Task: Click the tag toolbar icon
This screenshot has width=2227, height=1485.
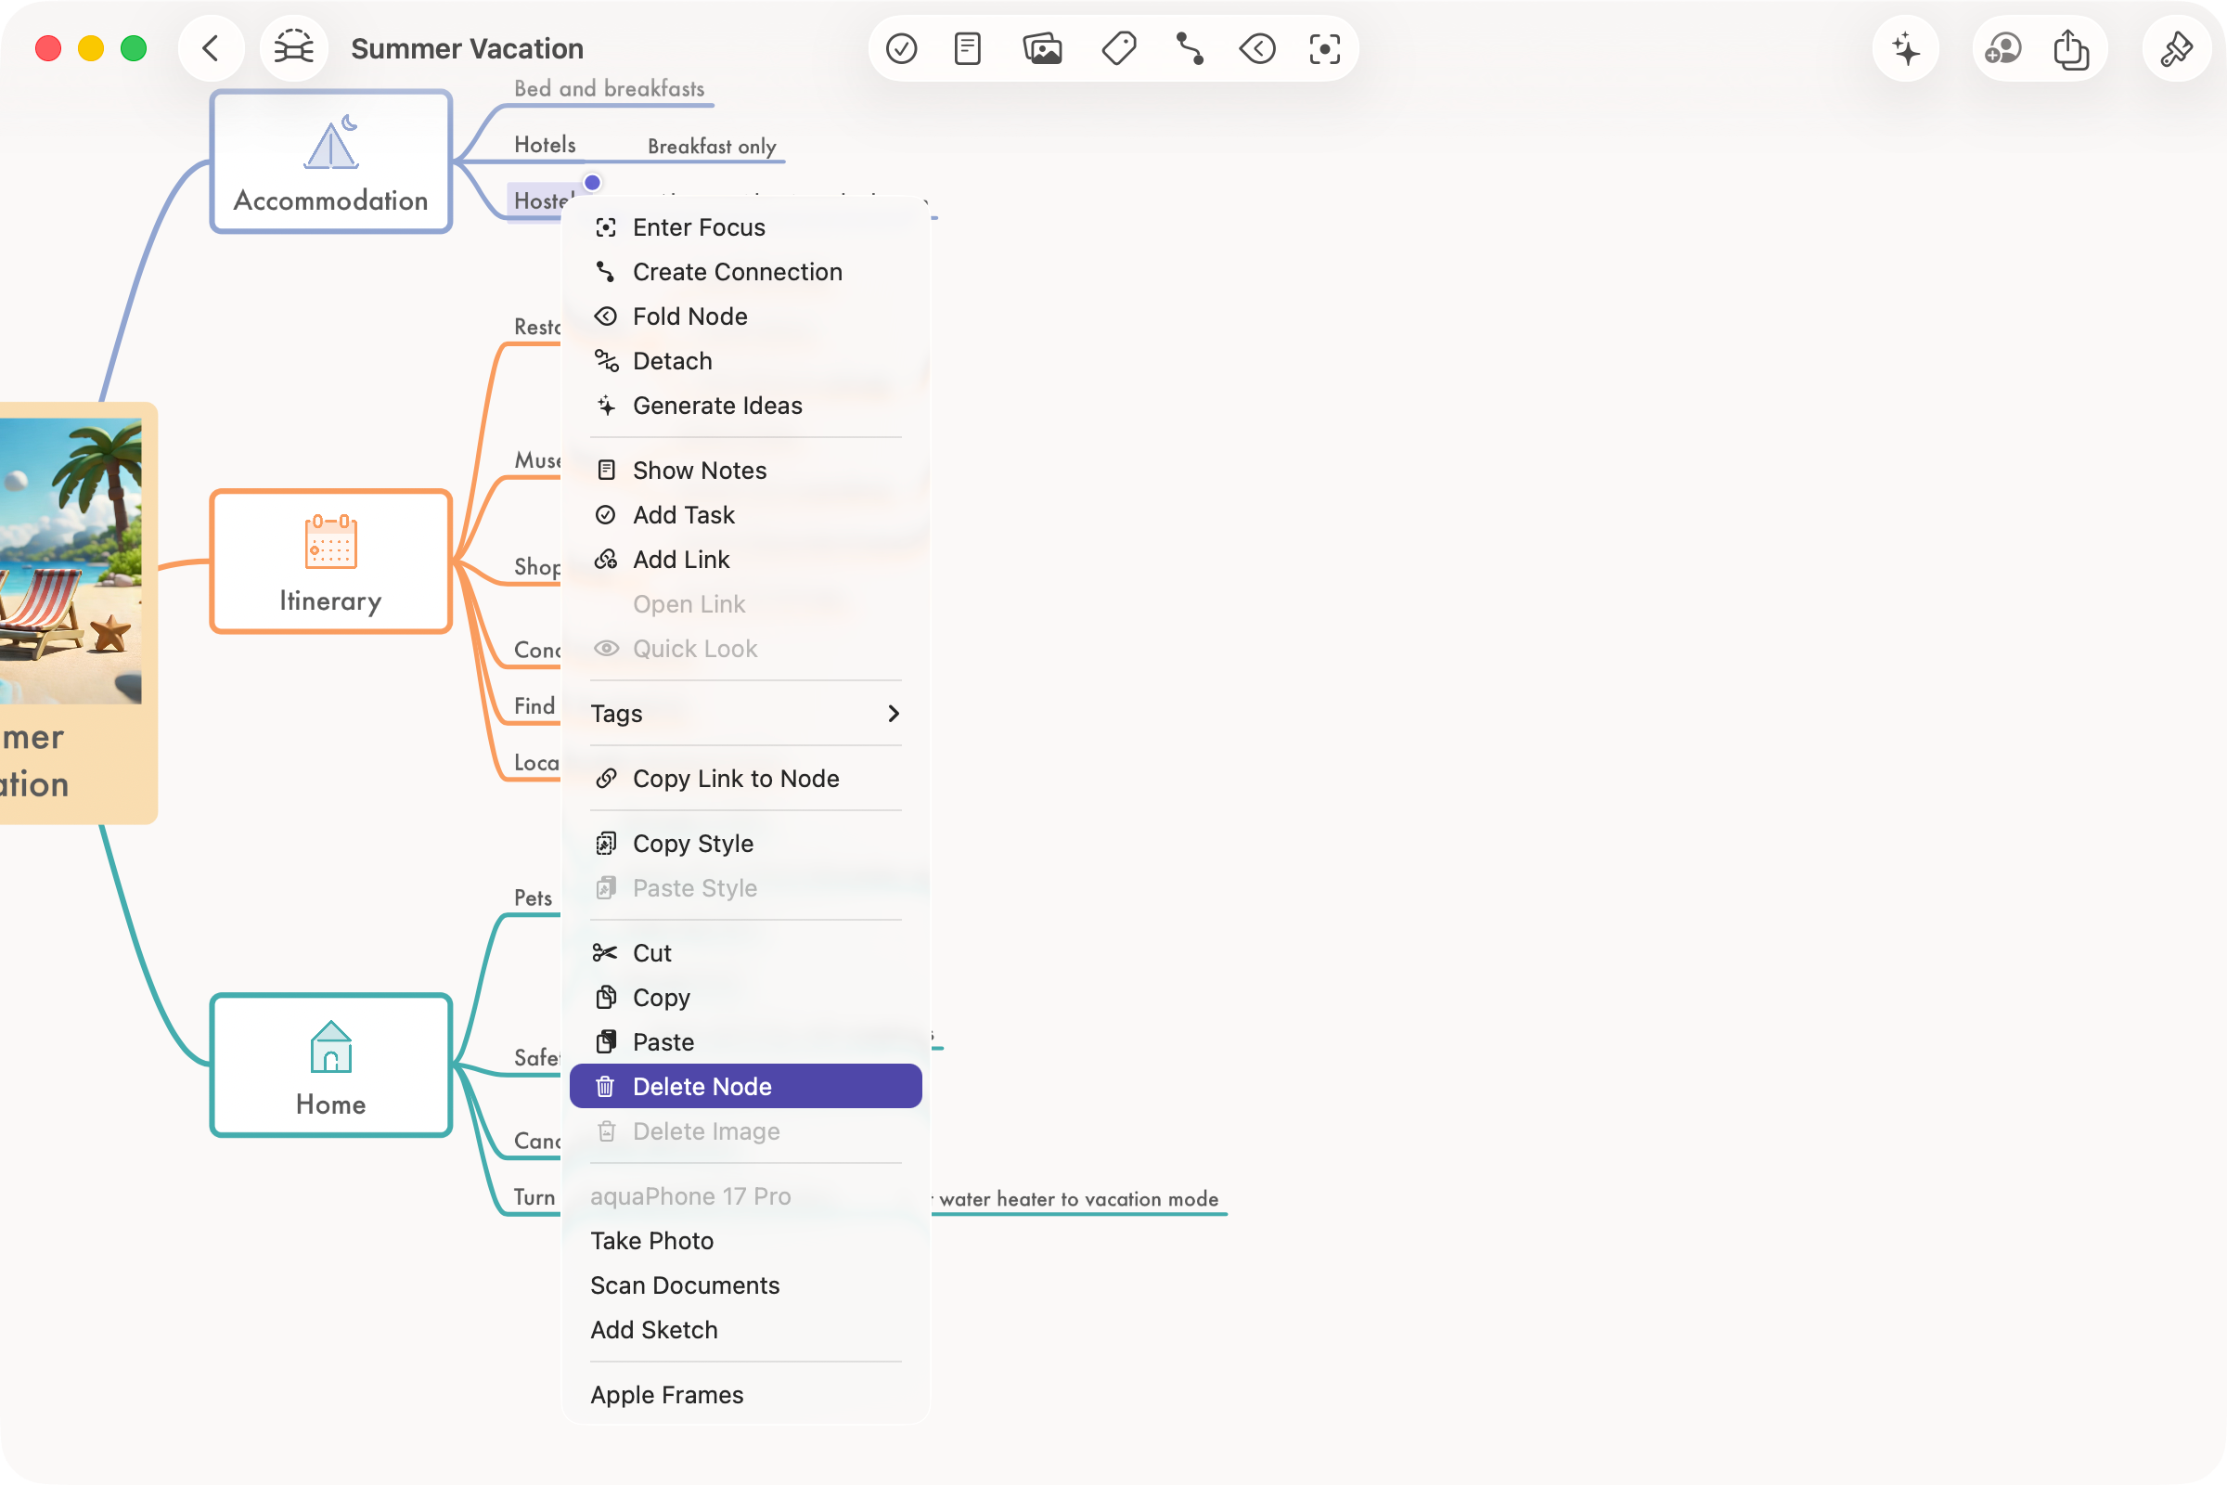Action: (1118, 48)
